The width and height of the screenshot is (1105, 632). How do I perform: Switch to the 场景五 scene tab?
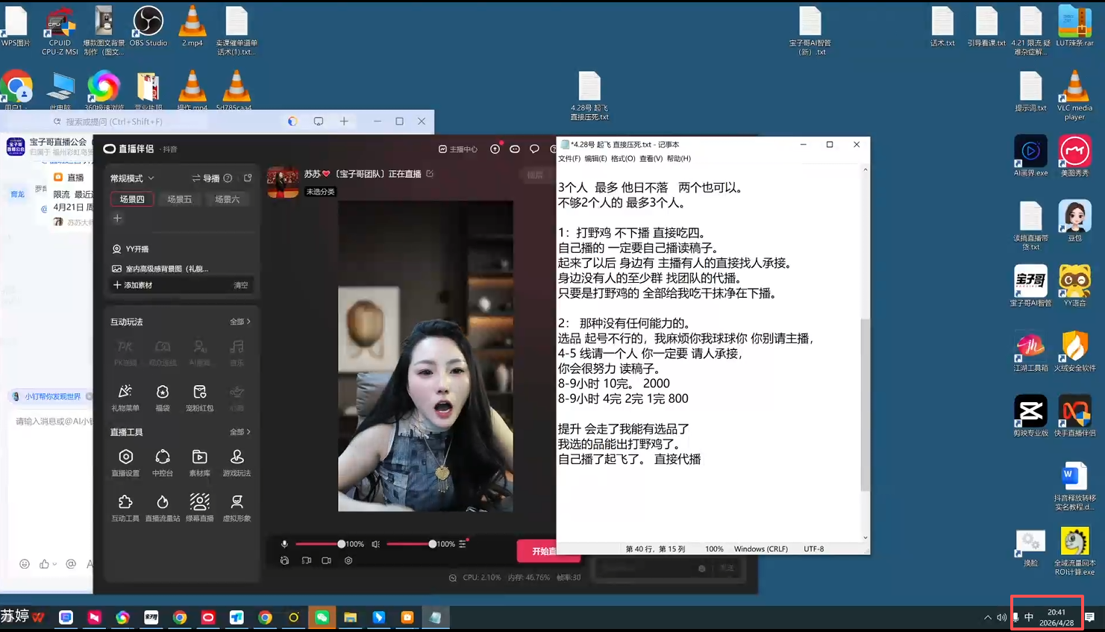click(x=180, y=199)
